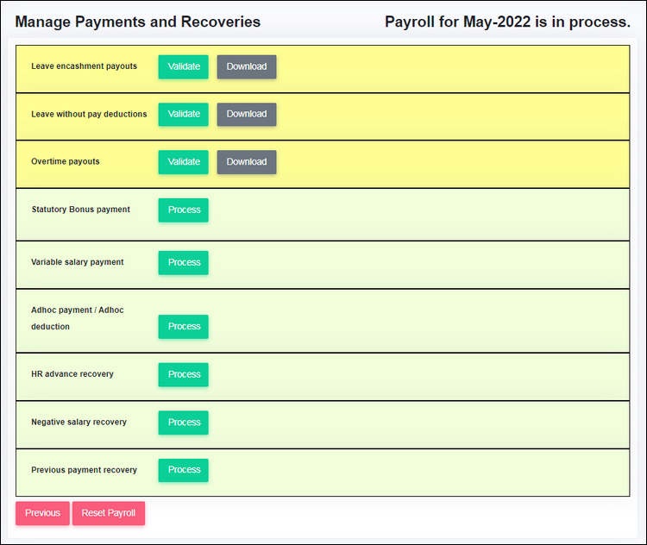
Task: Click the Manage Payments and Recoveries heading
Action: tap(137, 22)
